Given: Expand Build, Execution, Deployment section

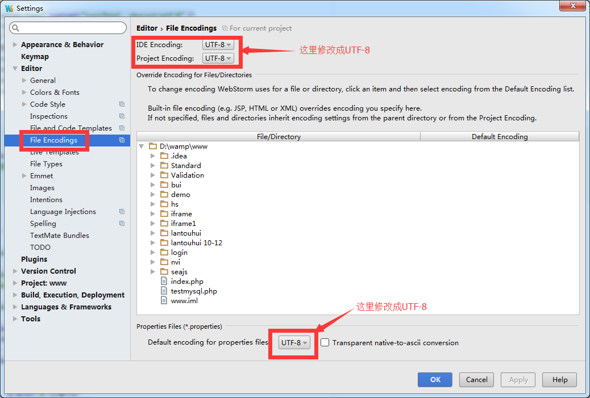Looking at the screenshot, I should click(x=15, y=295).
